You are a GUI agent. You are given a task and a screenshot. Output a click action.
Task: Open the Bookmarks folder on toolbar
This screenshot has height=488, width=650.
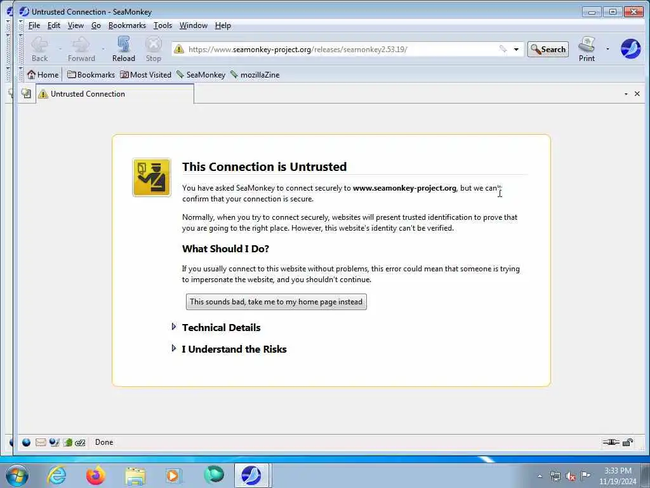pos(91,75)
